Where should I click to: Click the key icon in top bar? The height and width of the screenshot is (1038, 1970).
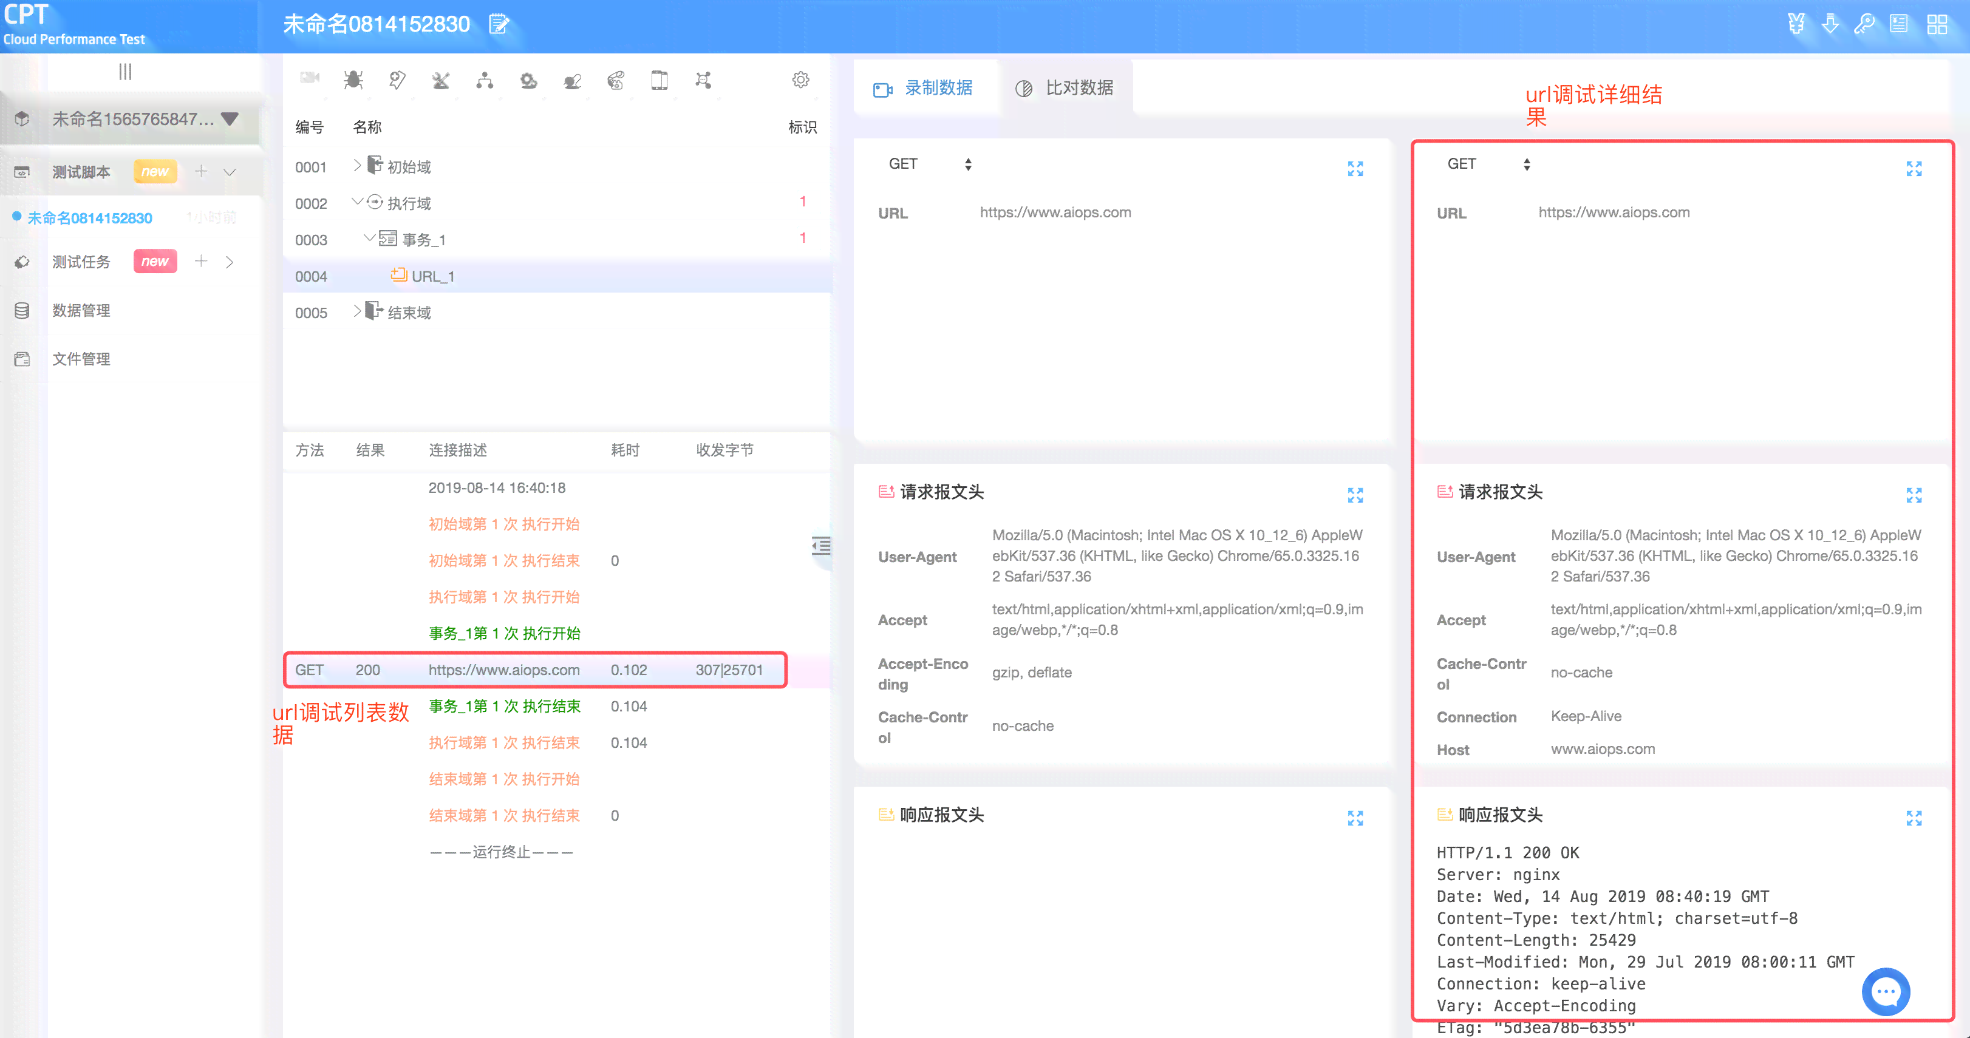(x=1864, y=24)
